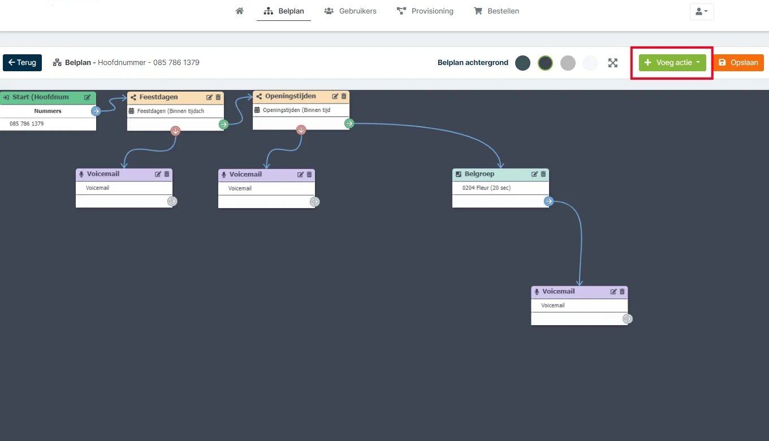Click the '085 786 1379' number row
Screen dimensions: 769x441
pyautogui.click(x=48, y=124)
